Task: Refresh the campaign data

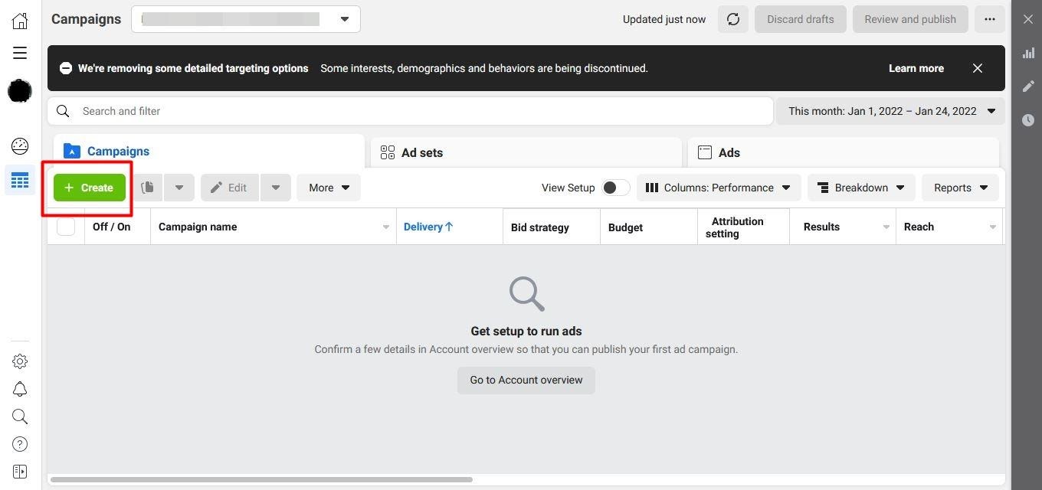Action: tap(733, 19)
